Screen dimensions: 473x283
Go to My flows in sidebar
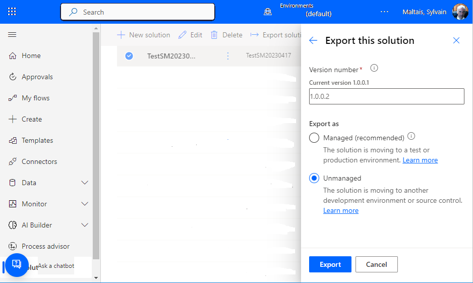click(x=35, y=98)
